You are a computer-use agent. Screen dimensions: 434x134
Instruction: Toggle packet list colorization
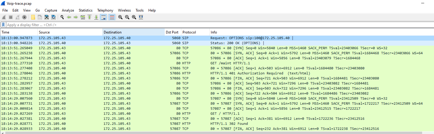coord(112,17)
